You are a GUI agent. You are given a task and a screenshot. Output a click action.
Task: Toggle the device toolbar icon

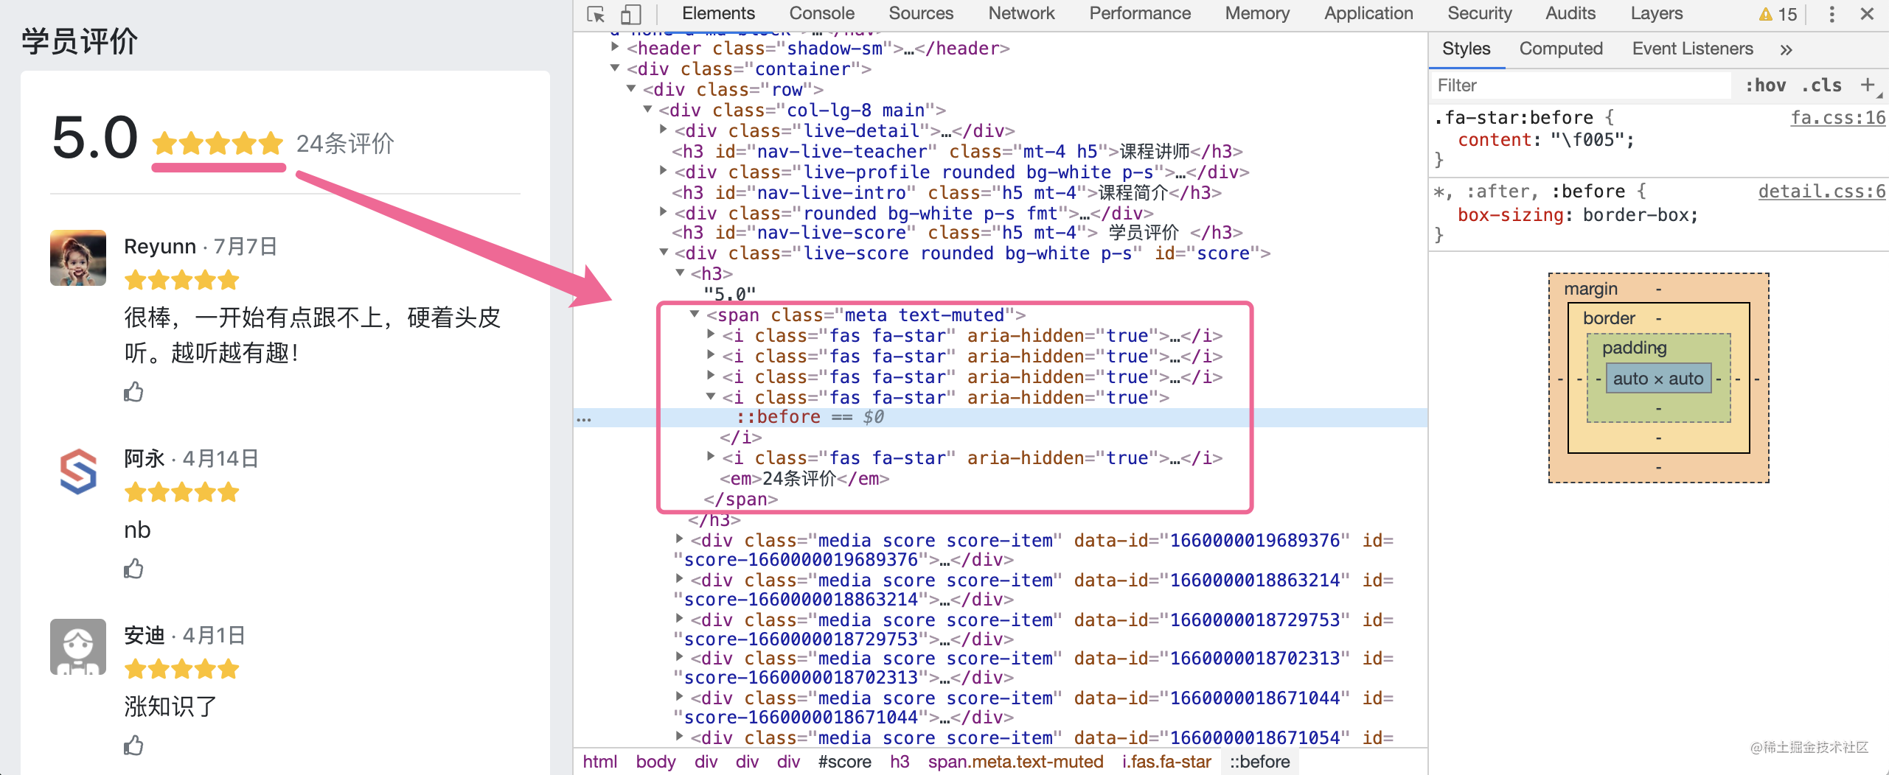[630, 14]
